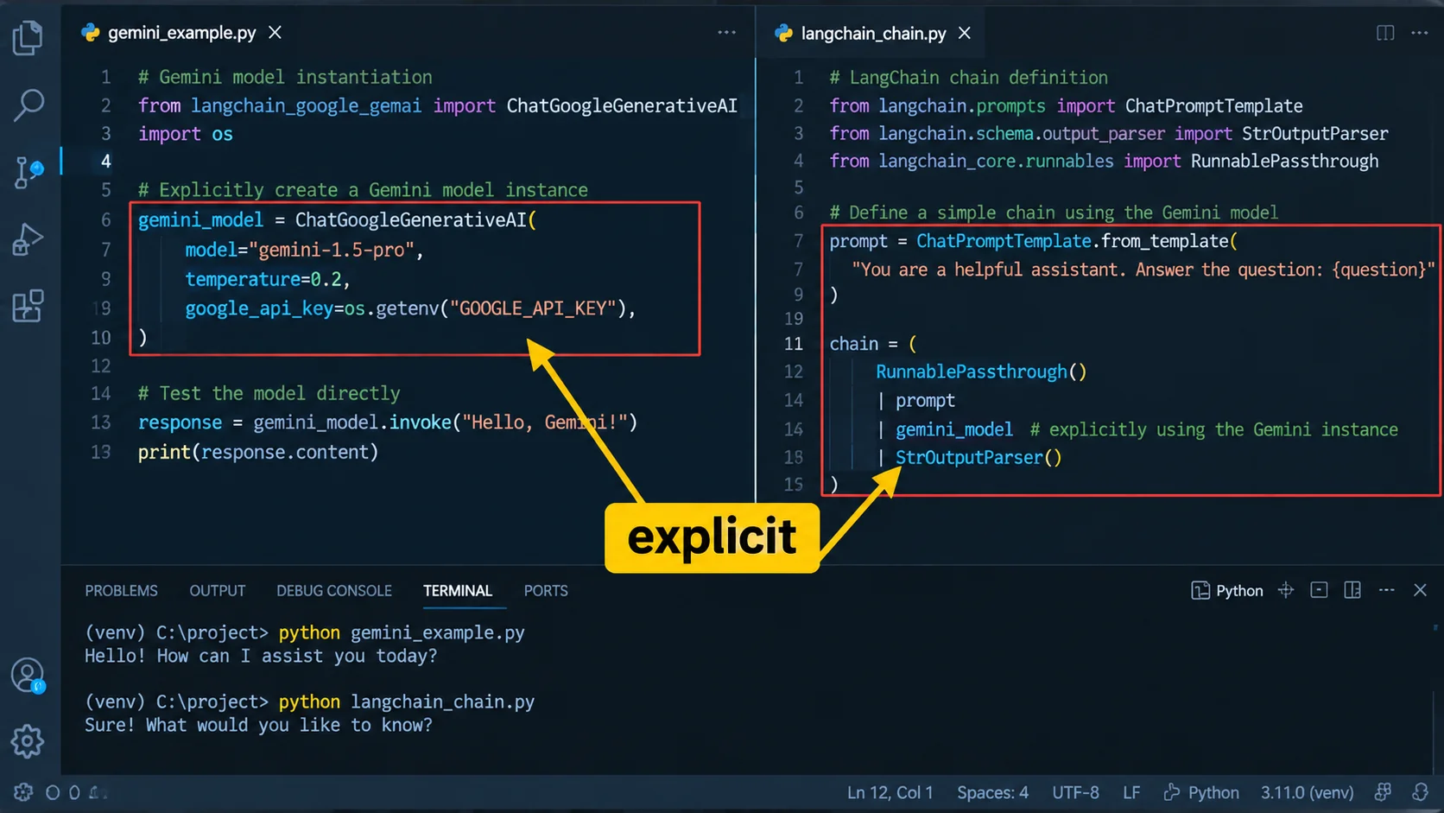
Task: Click the panel maximize icon in terminal toolbar
Action: [x=1319, y=590]
